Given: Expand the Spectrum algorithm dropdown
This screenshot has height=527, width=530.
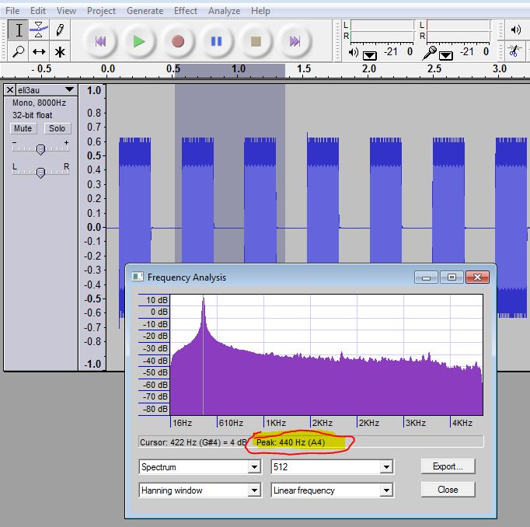Looking at the screenshot, I should point(253,467).
